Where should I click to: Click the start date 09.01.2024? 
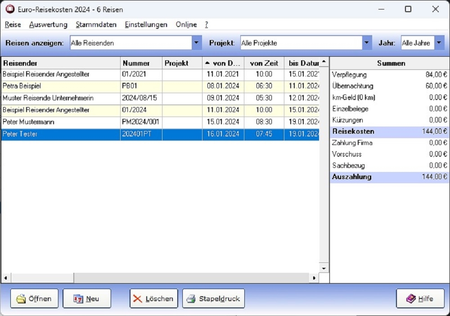point(223,98)
